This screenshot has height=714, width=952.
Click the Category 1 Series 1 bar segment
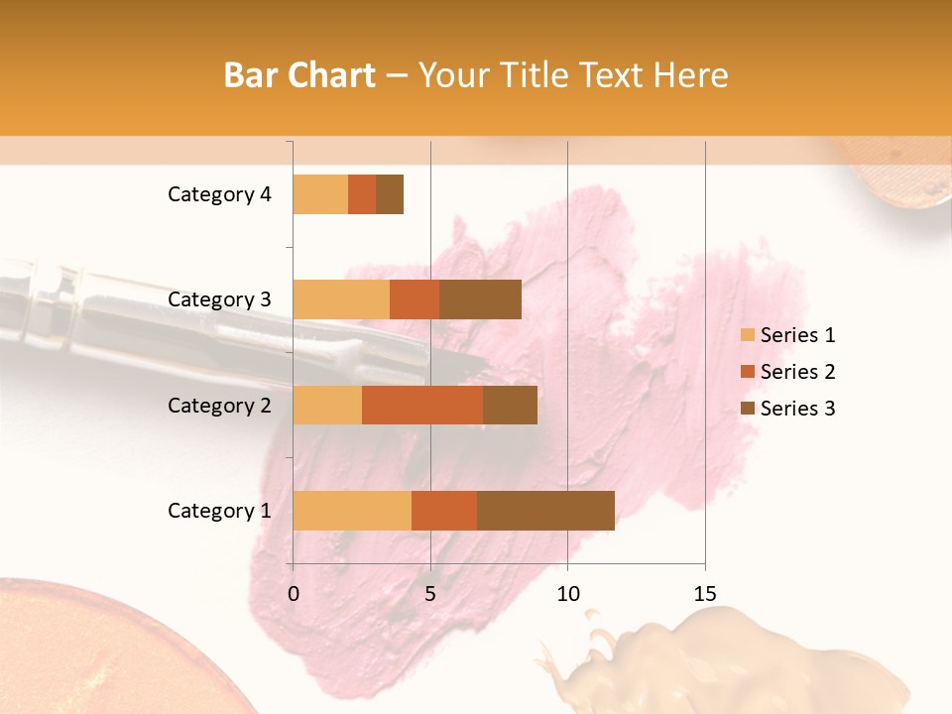(x=352, y=511)
